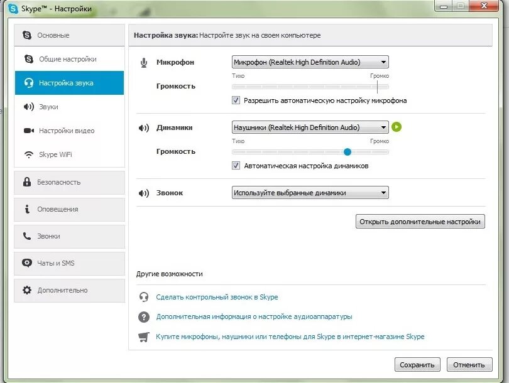The width and height of the screenshot is (509, 383).
Task: Expand the Безопасность section
Action: (x=70, y=182)
